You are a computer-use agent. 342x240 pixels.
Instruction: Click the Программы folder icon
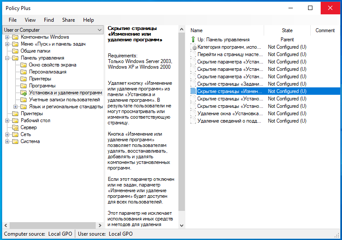click(x=23, y=86)
